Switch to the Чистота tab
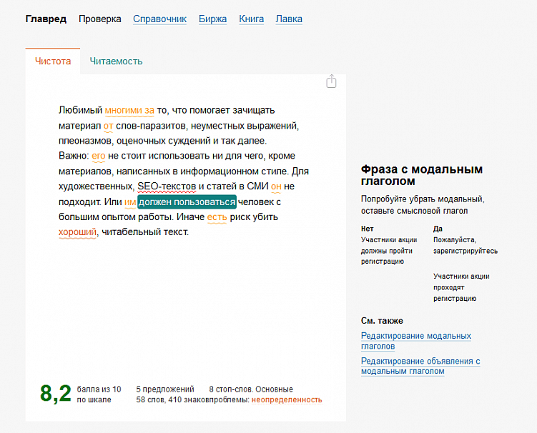This screenshot has height=433, width=537. [x=53, y=61]
